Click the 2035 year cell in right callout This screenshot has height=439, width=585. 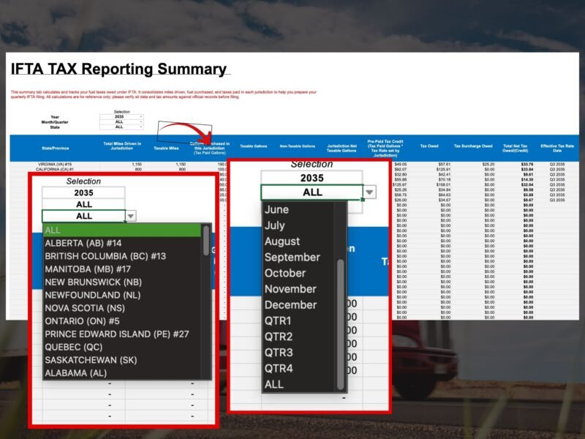pyautogui.click(x=312, y=178)
